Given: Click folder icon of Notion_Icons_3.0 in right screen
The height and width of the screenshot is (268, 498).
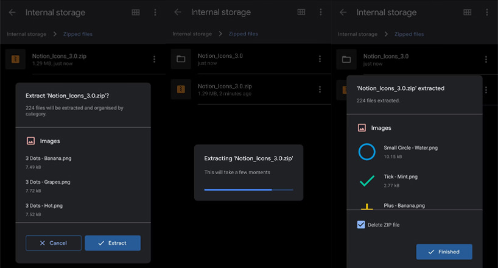Looking at the screenshot, I should [x=346, y=60].
